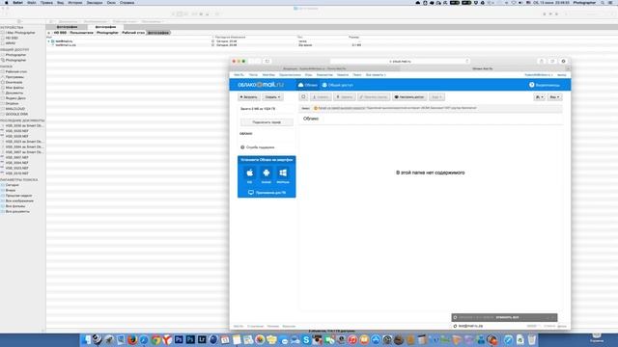Select MAILCLOUD in the Finder sidebar
This screenshot has width=618, height=347.
pyautogui.click(x=15, y=109)
